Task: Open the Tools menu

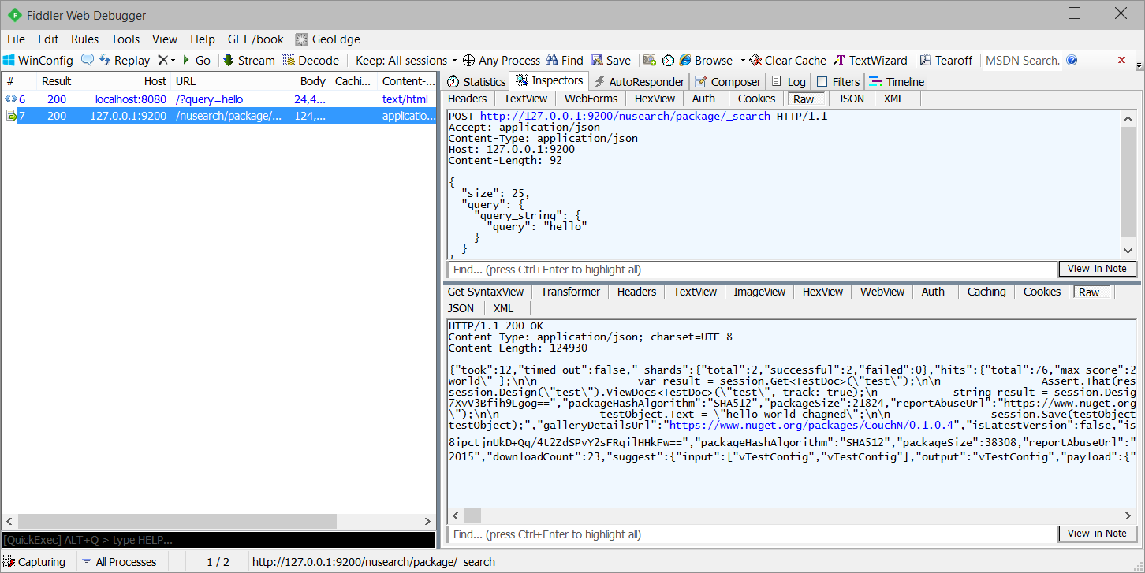Action: (125, 39)
